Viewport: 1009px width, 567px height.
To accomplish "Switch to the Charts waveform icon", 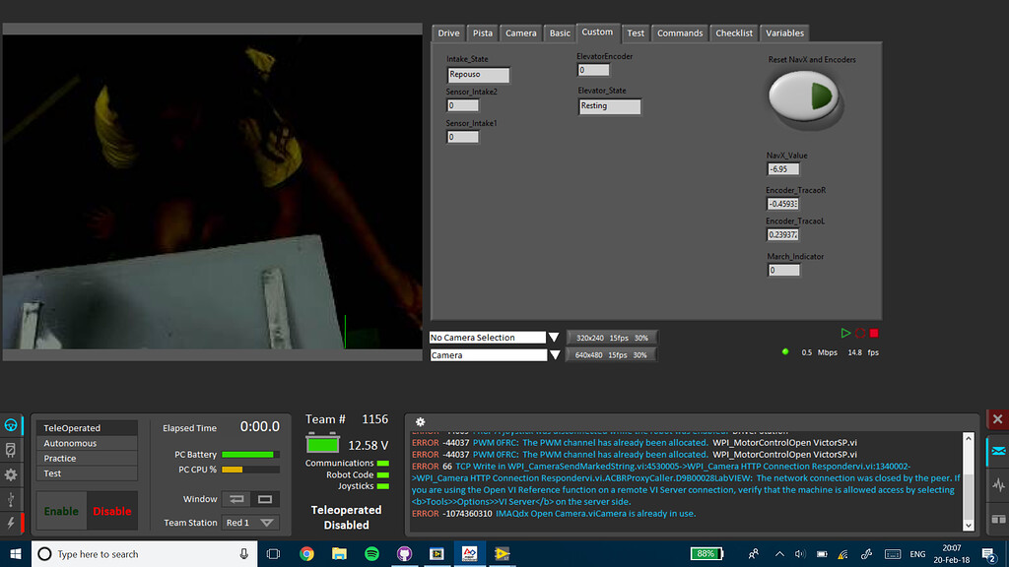I will [997, 482].
